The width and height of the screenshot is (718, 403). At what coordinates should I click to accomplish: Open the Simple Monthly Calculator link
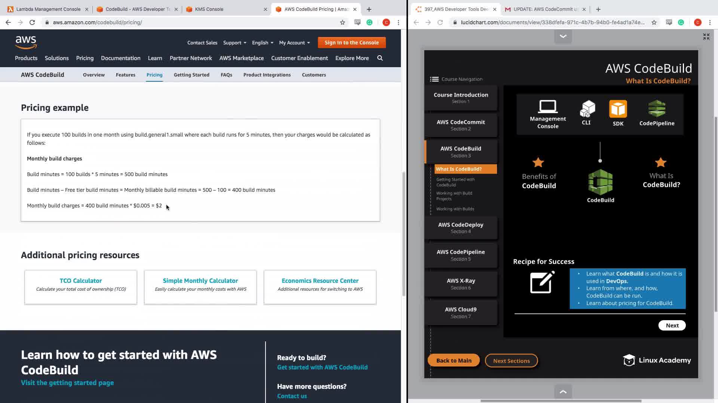coord(200,281)
